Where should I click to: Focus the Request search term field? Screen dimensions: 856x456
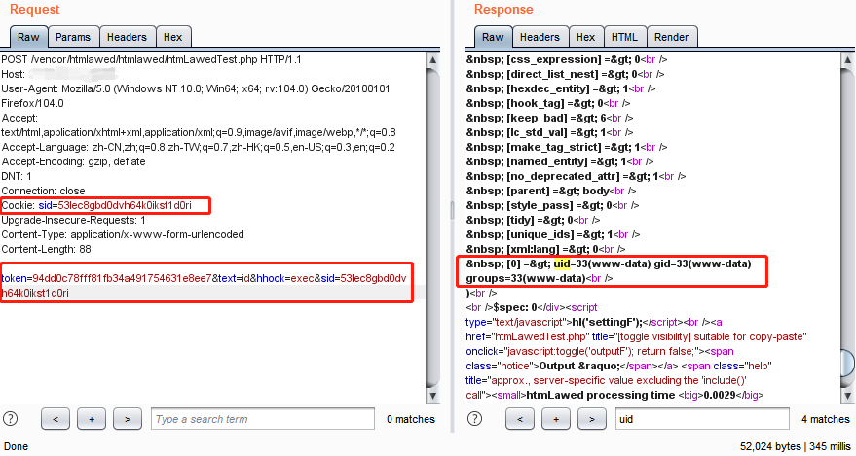click(263, 419)
